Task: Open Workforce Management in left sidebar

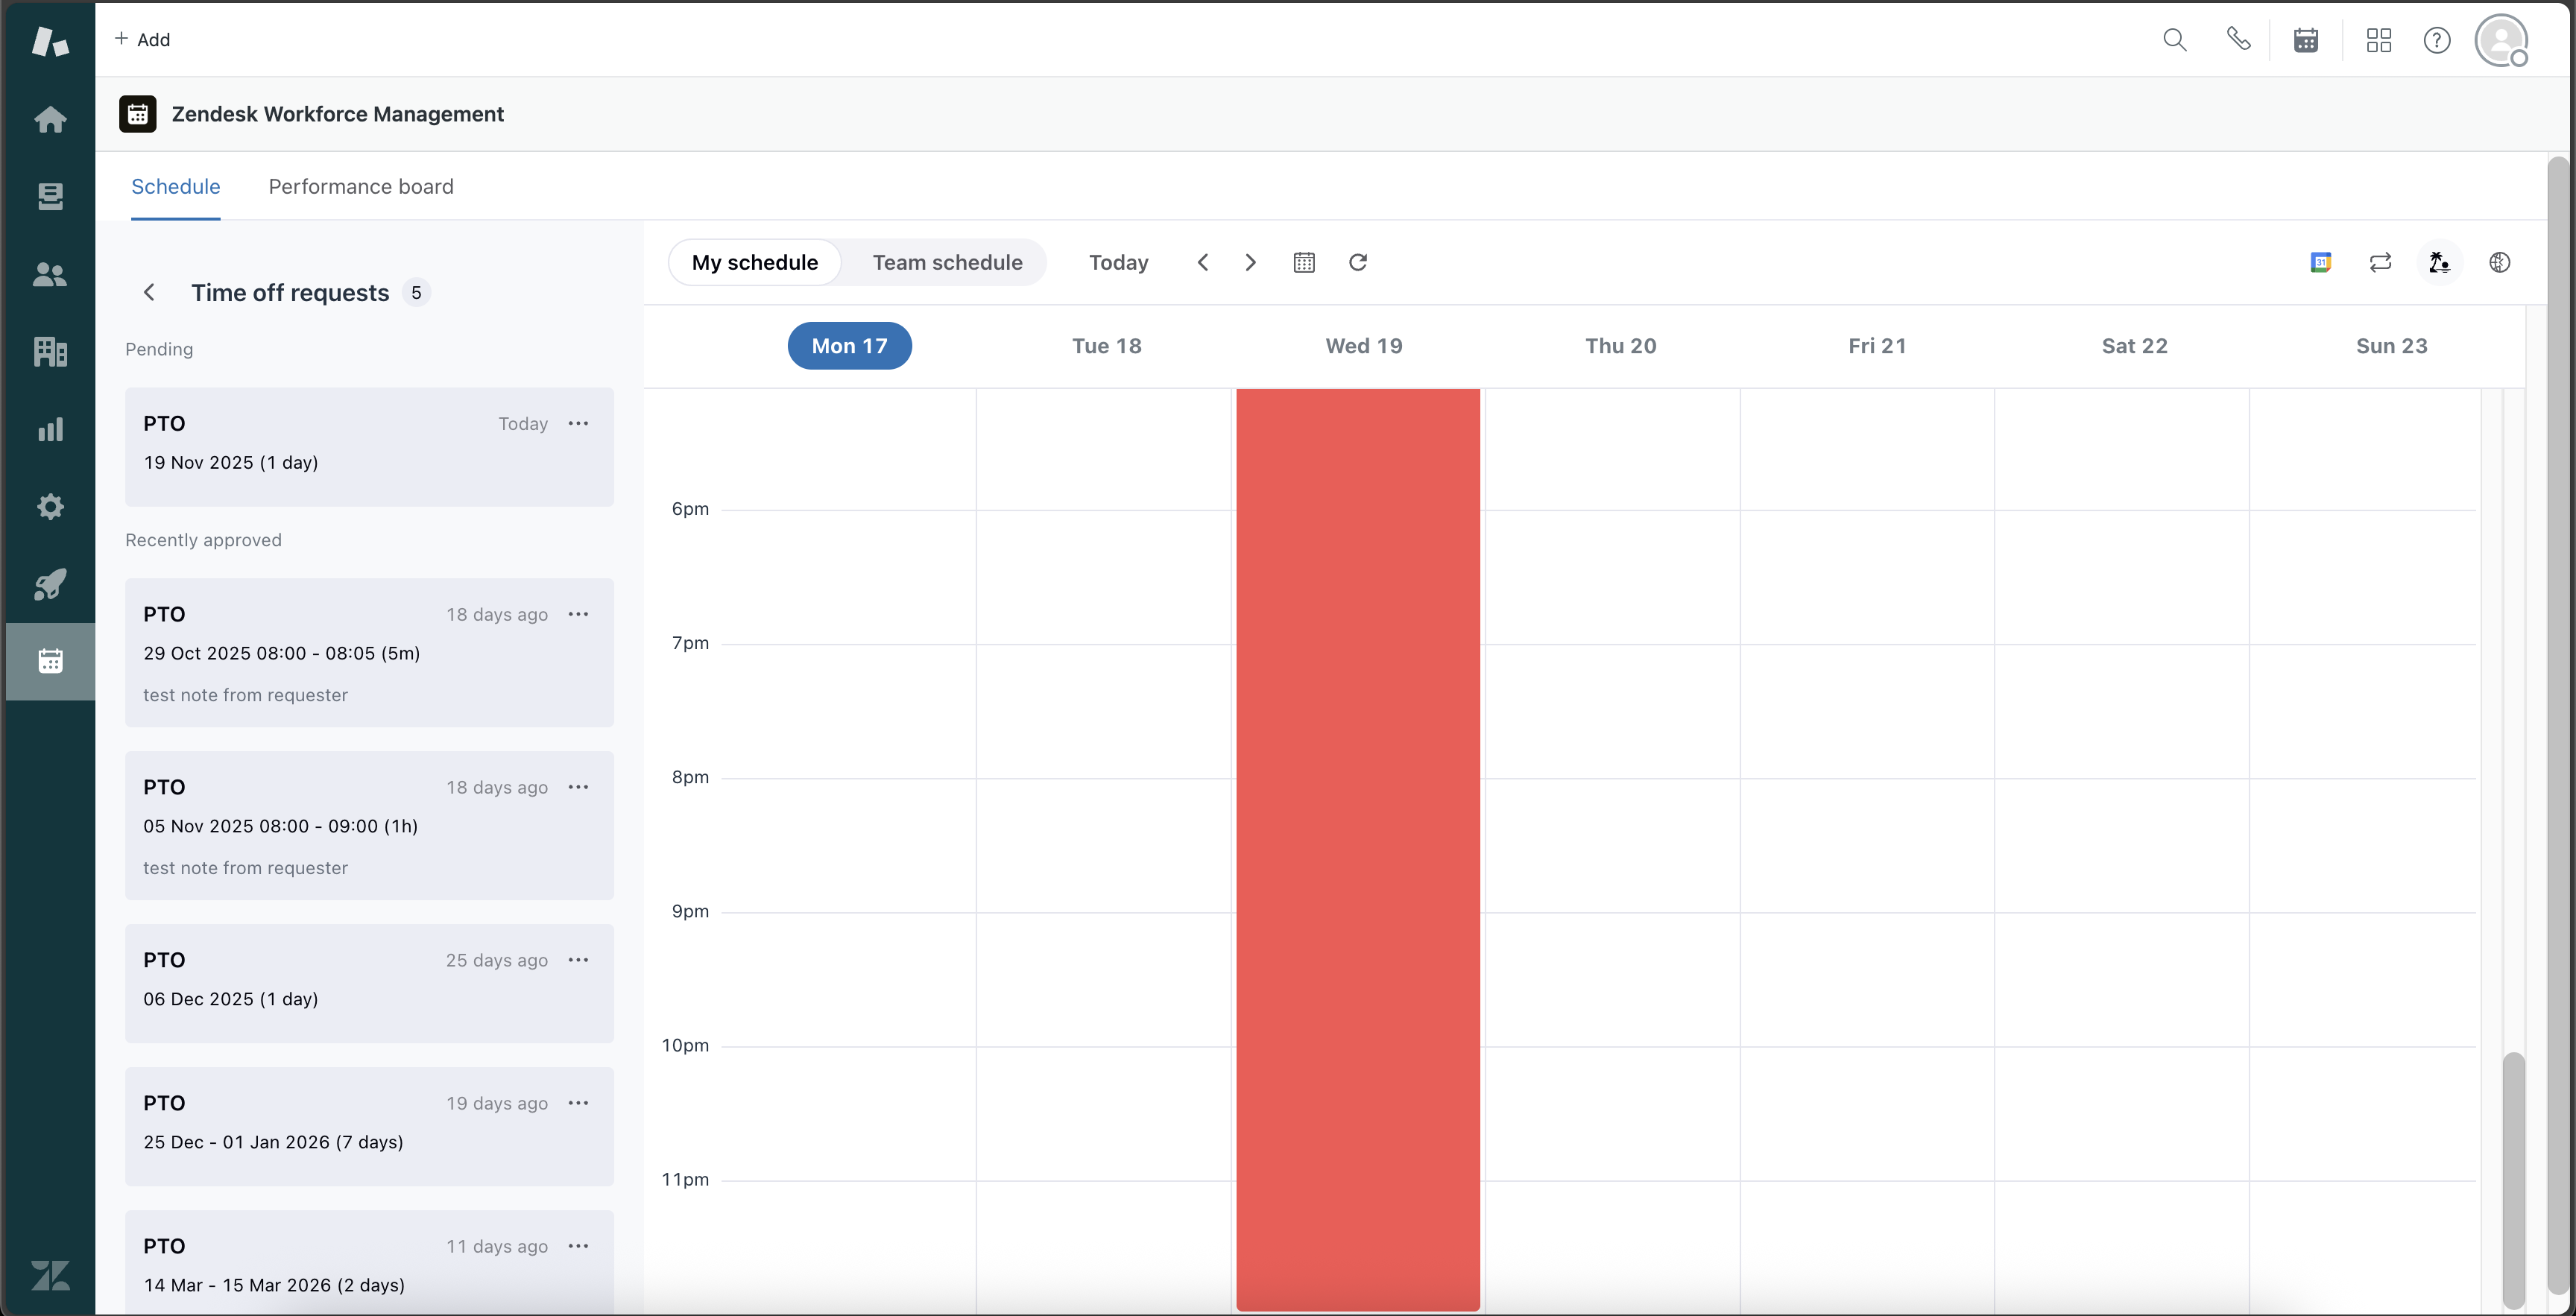Action: (x=50, y=661)
